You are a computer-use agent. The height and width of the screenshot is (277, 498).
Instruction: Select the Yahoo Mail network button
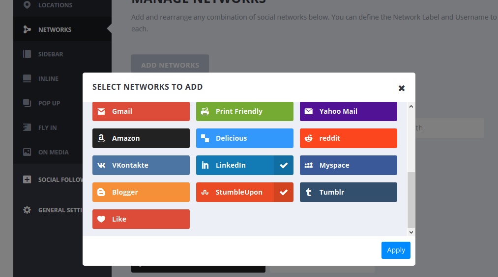(x=348, y=111)
